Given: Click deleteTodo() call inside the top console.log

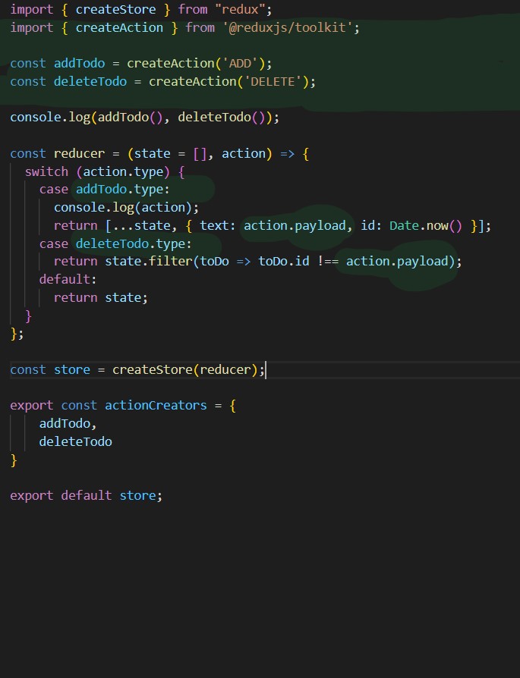Looking at the screenshot, I should (221, 118).
